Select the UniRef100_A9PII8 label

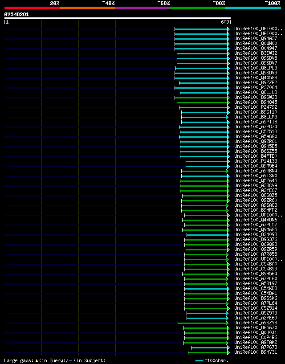(x=256, y=122)
